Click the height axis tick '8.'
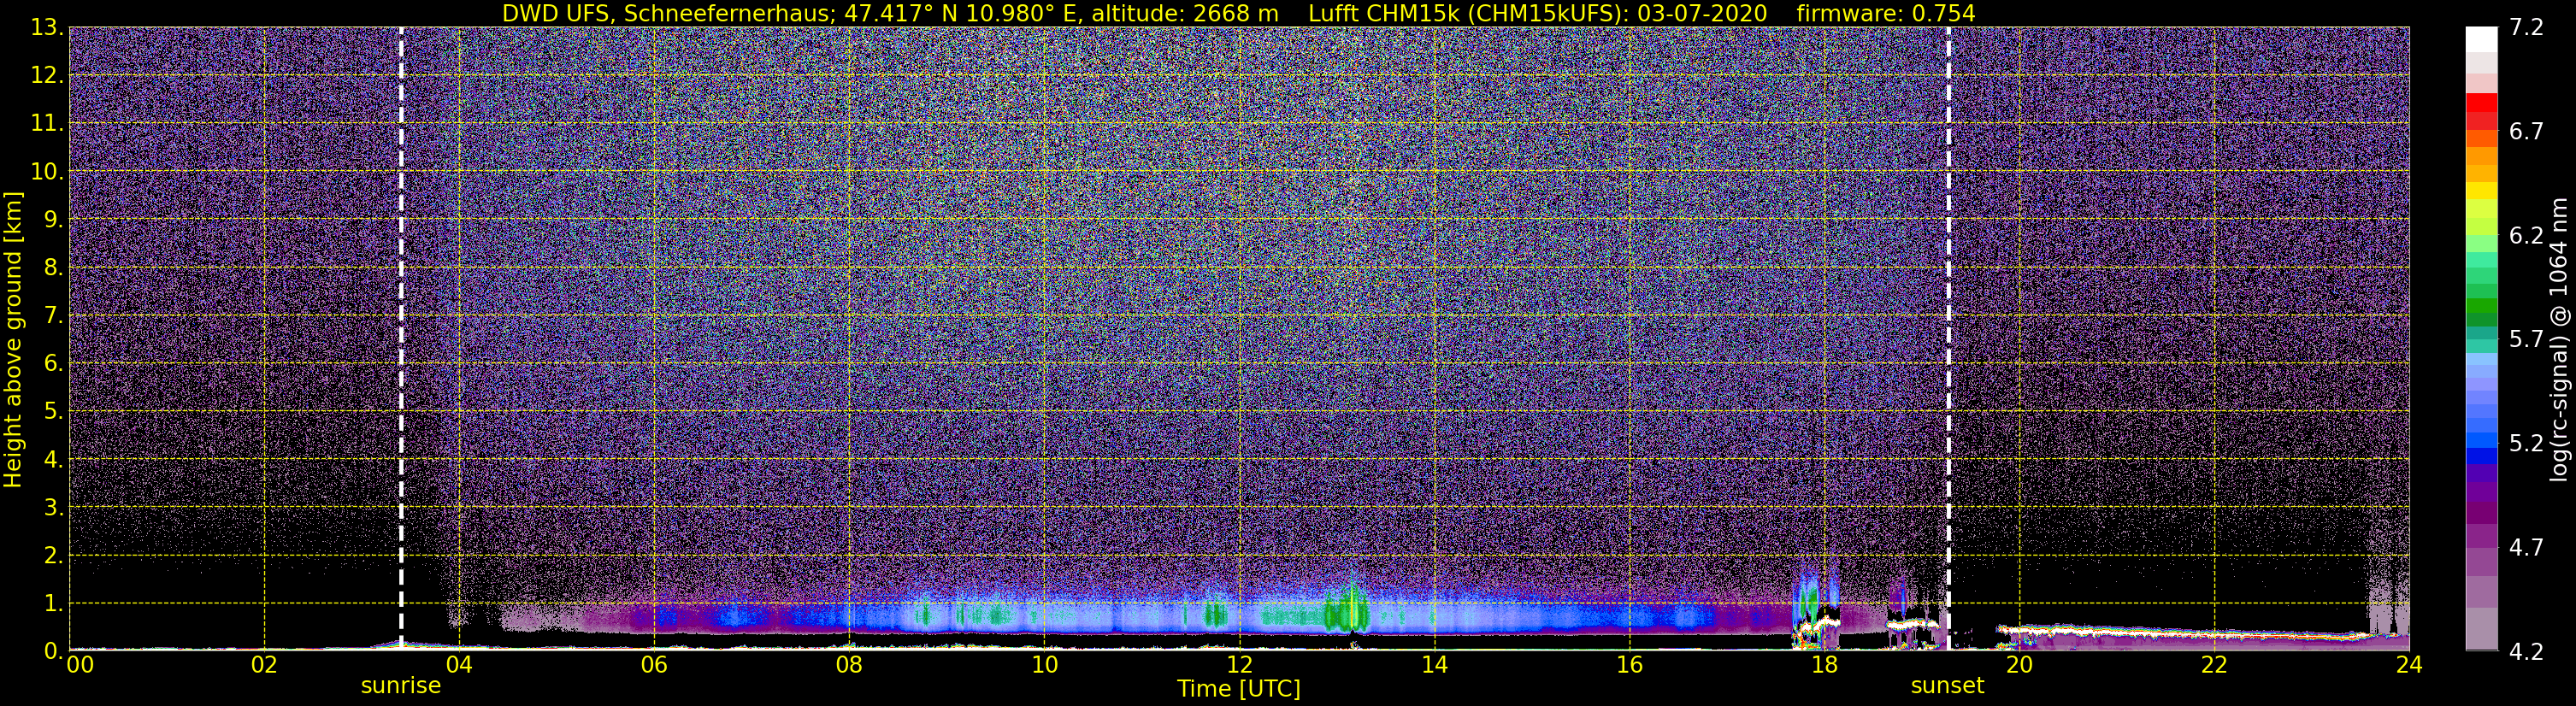 pyautogui.click(x=53, y=268)
